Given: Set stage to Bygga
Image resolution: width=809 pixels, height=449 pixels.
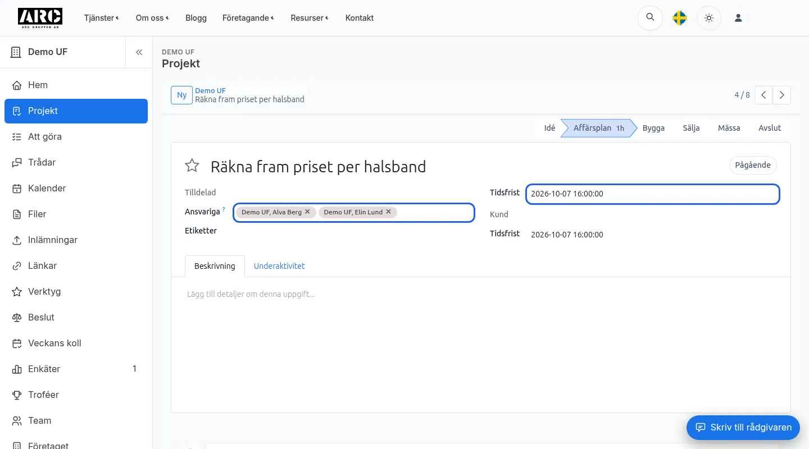Looking at the screenshot, I should click(653, 128).
